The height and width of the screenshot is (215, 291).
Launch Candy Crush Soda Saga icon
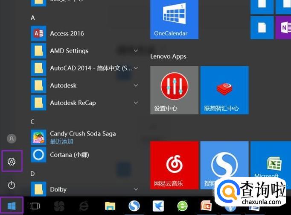coord(38,137)
